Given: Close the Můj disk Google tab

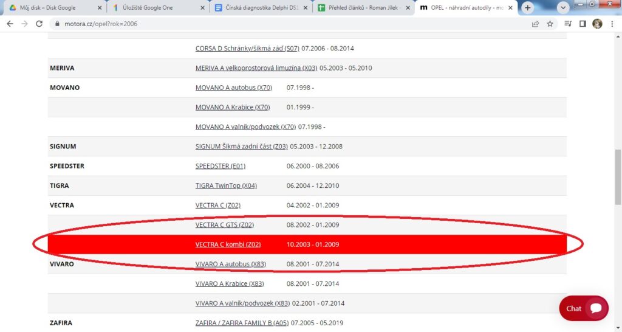Looking at the screenshot, I should point(99,7).
